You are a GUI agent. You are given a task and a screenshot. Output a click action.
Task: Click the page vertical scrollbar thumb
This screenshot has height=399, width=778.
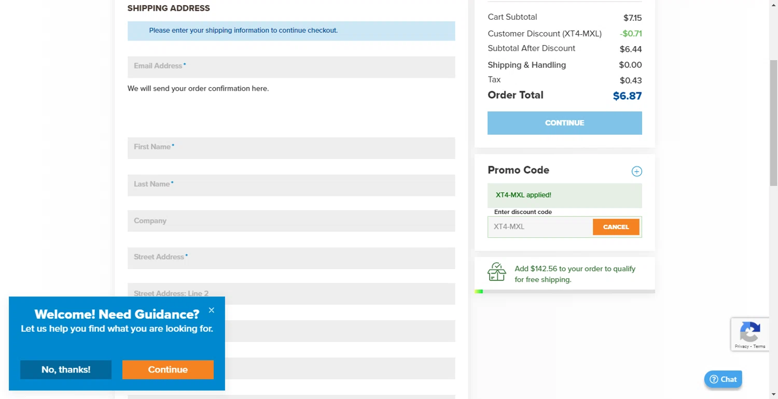(773, 123)
